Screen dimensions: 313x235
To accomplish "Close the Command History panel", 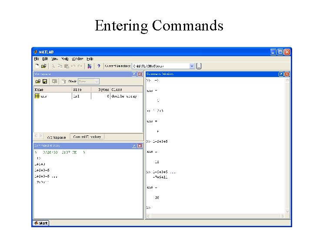I will [140, 146].
